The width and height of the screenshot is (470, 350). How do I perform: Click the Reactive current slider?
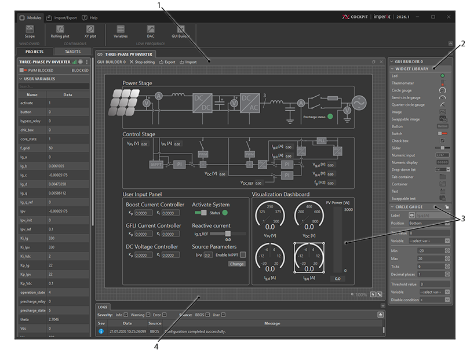[228, 233]
